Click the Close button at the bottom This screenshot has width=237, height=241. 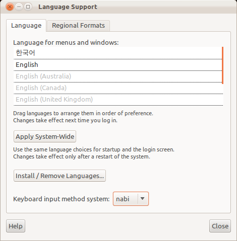[220, 226]
